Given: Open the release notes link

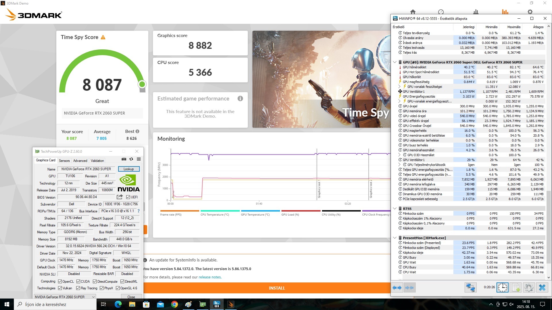Looking at the screenshot, I should [210, 277].
